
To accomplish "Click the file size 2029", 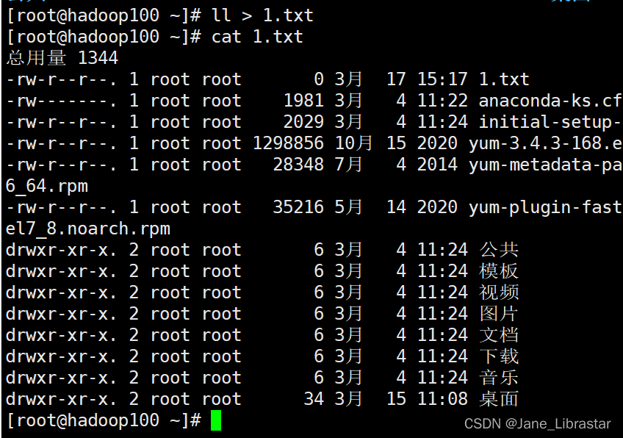I will tap(303, 122).
